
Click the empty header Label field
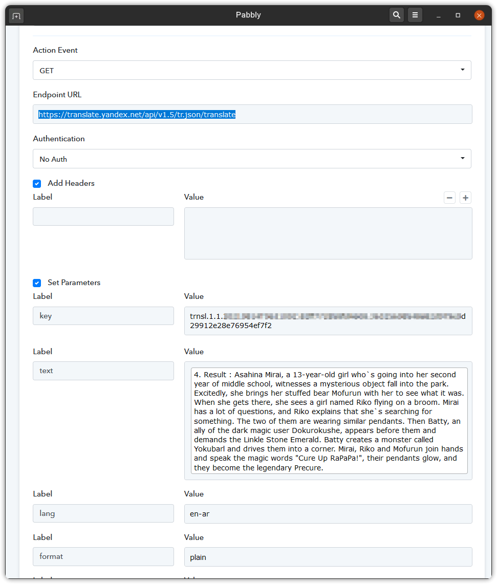pyautogui.click(x=103, y=217)
